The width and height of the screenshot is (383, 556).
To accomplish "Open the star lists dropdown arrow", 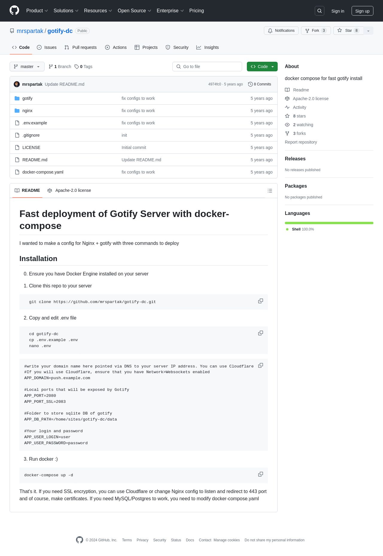I will coord(368,31).
